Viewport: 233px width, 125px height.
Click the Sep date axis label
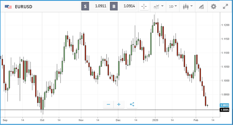tap(5, 120)
